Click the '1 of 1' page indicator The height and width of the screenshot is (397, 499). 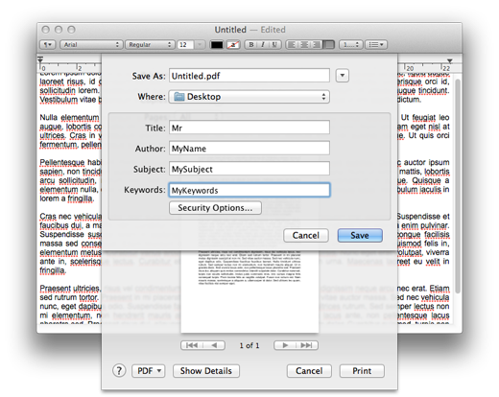click(249, 345)
